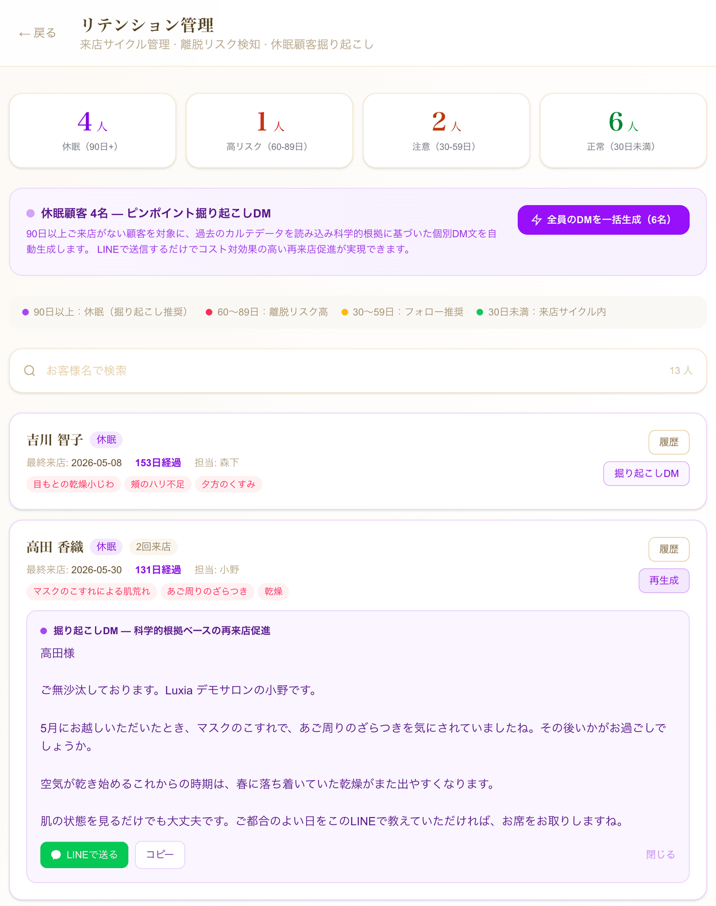Click the 休眠 badge next to 高田 香織

pos(106,547)
